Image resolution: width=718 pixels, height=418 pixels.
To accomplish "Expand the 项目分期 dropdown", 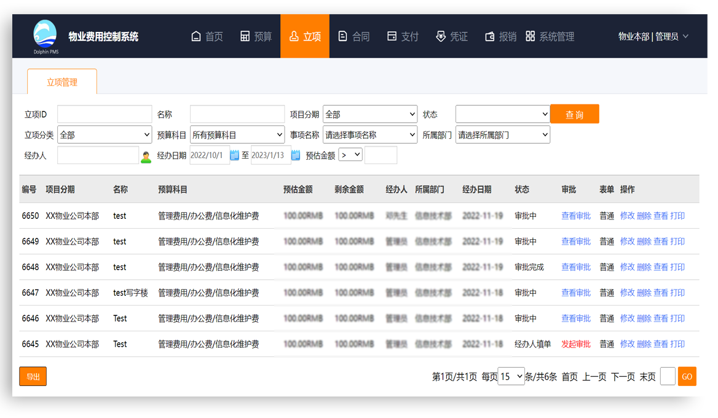I will pyautogui.click(x=370, y=114).
